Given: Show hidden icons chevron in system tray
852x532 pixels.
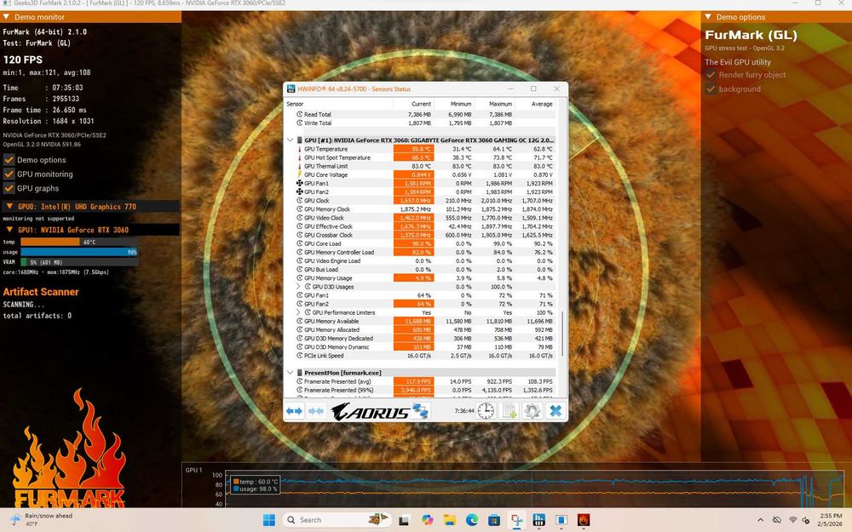Looking at the screenshot, I should tap(760, 520).
